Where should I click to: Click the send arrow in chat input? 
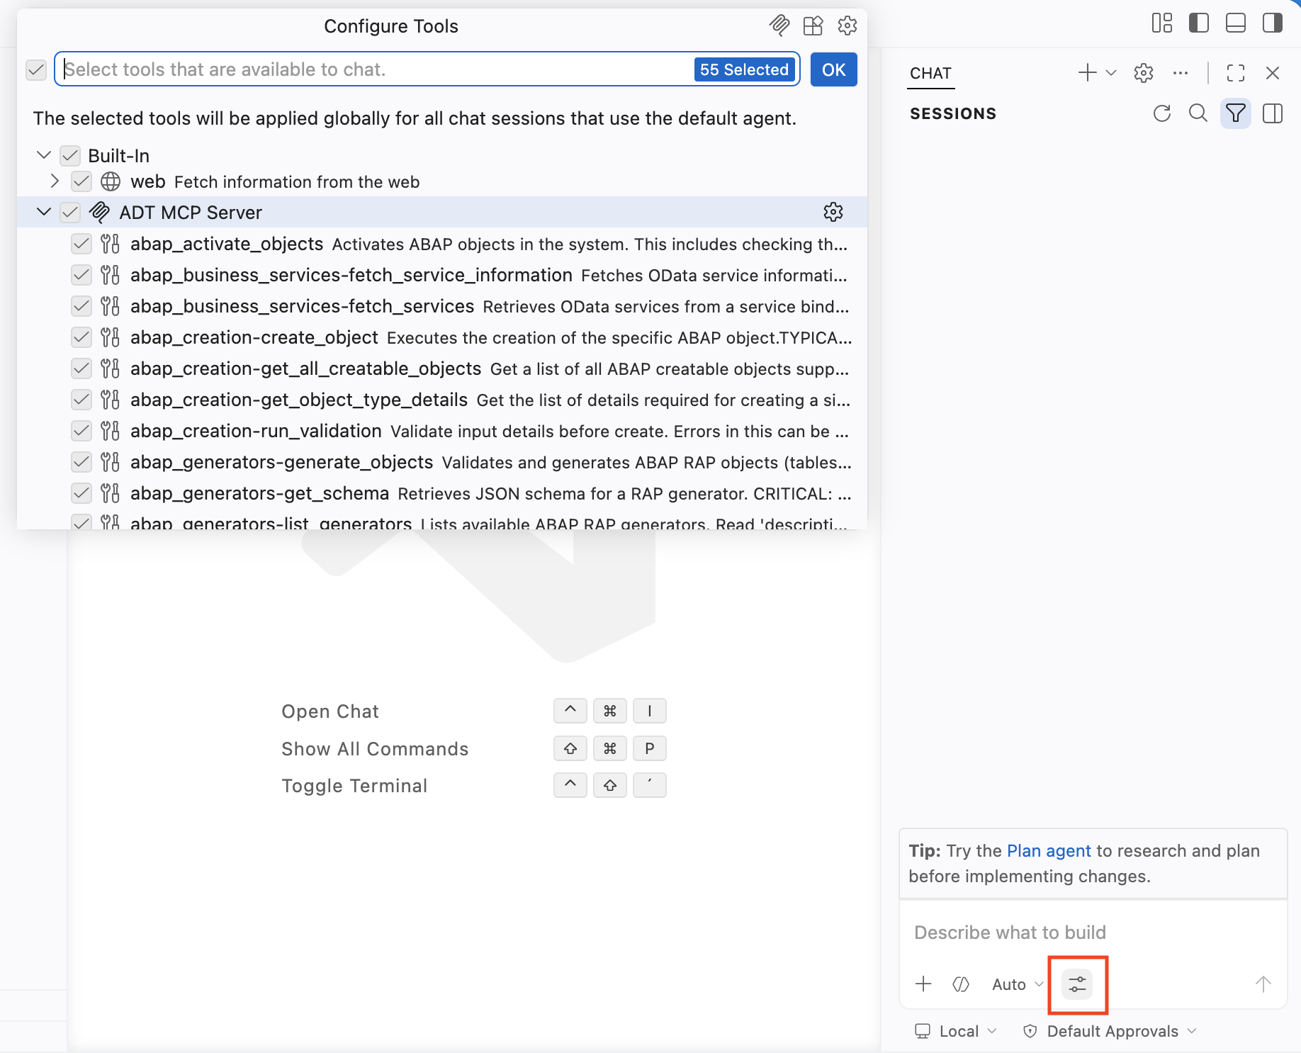click(x=1263, y=984)
